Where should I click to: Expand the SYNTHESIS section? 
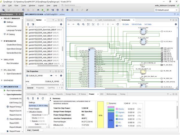tap(2, 80)
